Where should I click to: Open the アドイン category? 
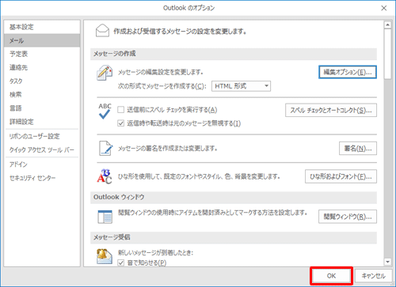coord(42,164)
